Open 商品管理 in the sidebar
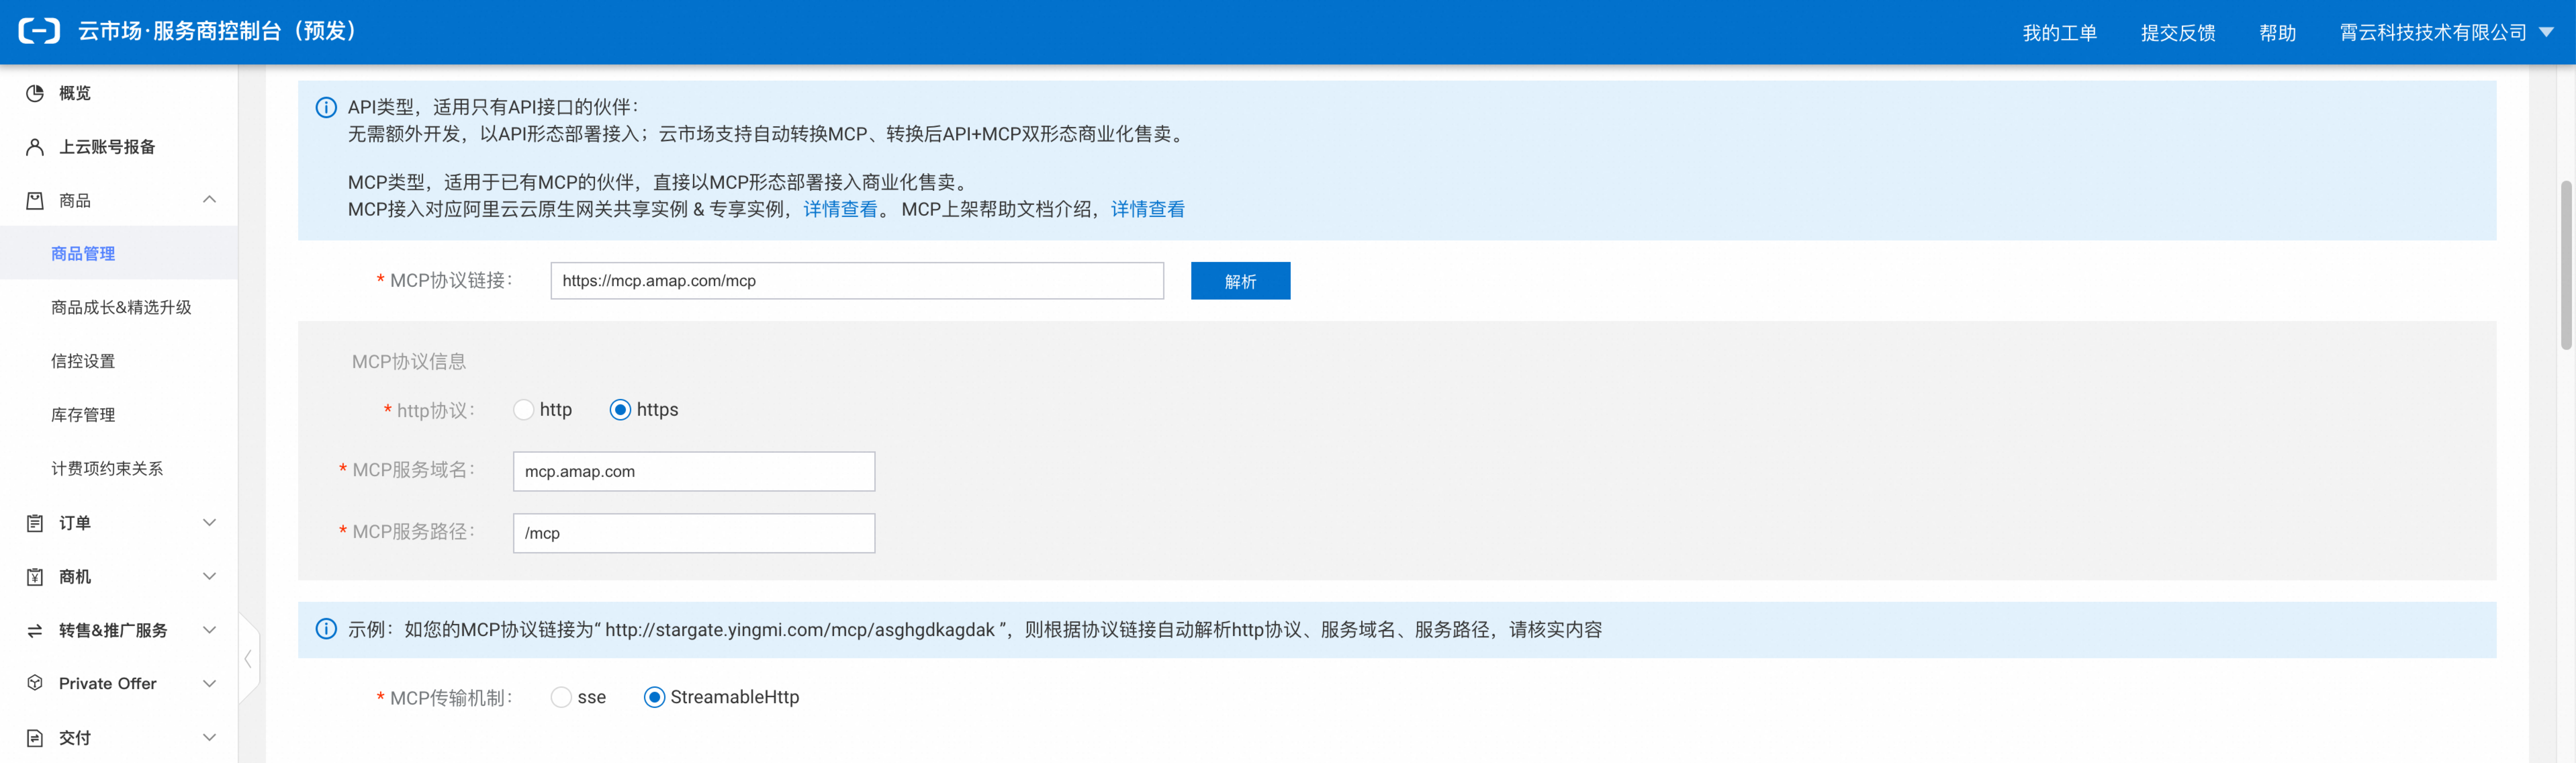2576x763 pixels. tap(83, 254)
